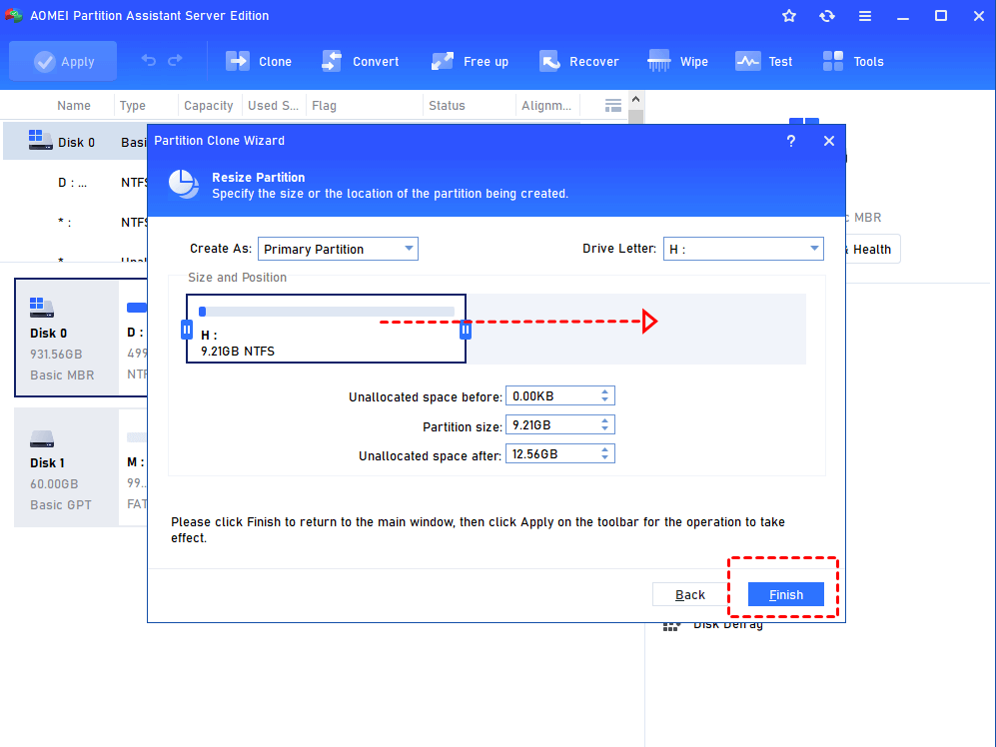Screen dimensions: 996x747
Task: Open the Clone tool
Action: click(259, 62)
